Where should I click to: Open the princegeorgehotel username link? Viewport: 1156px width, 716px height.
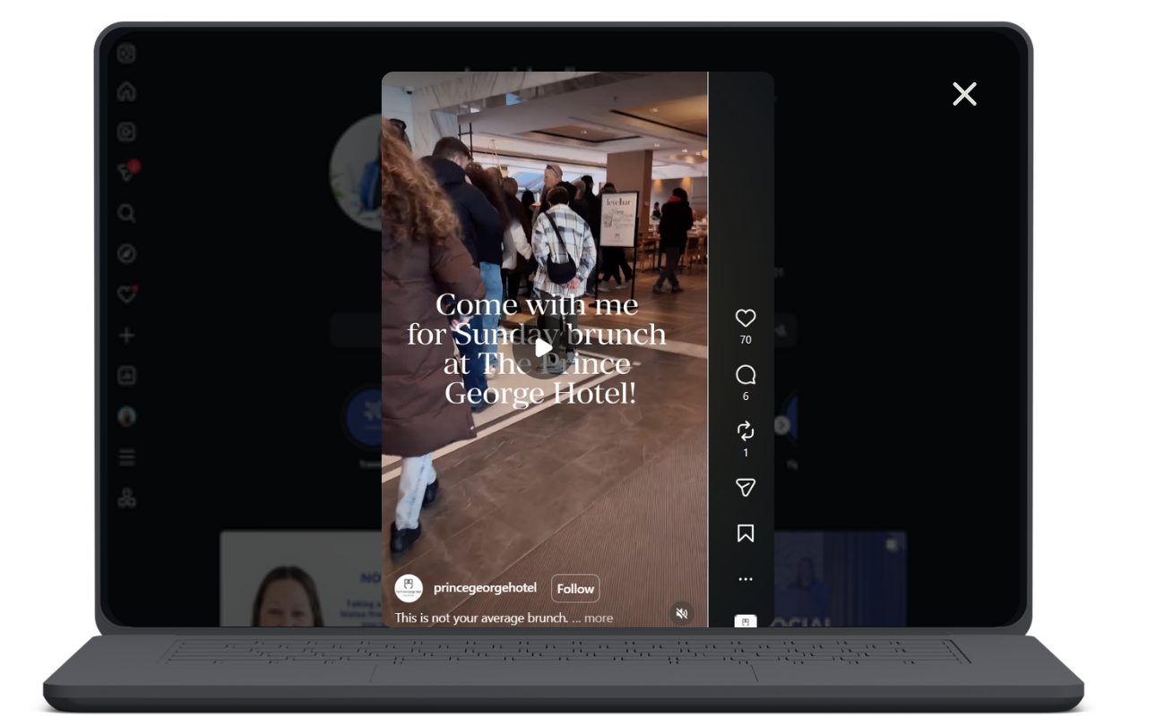pyautogui.click(x=485, y=588)
